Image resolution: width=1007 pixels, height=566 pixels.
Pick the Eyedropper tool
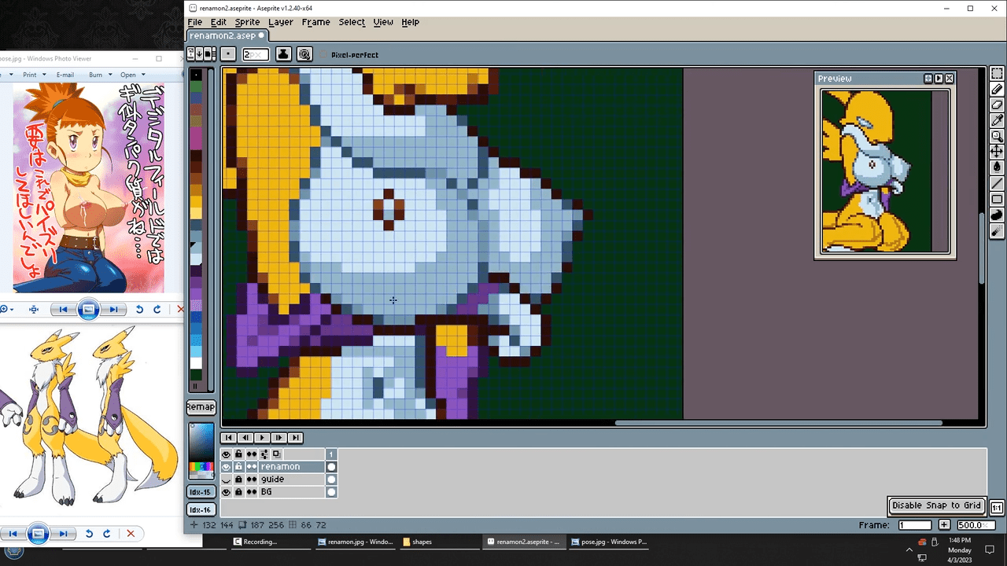pos(997,120)
